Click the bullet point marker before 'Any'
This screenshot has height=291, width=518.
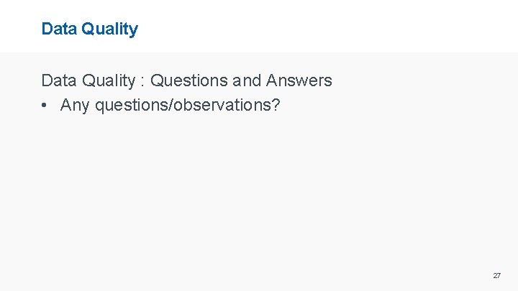pos(45,105)
